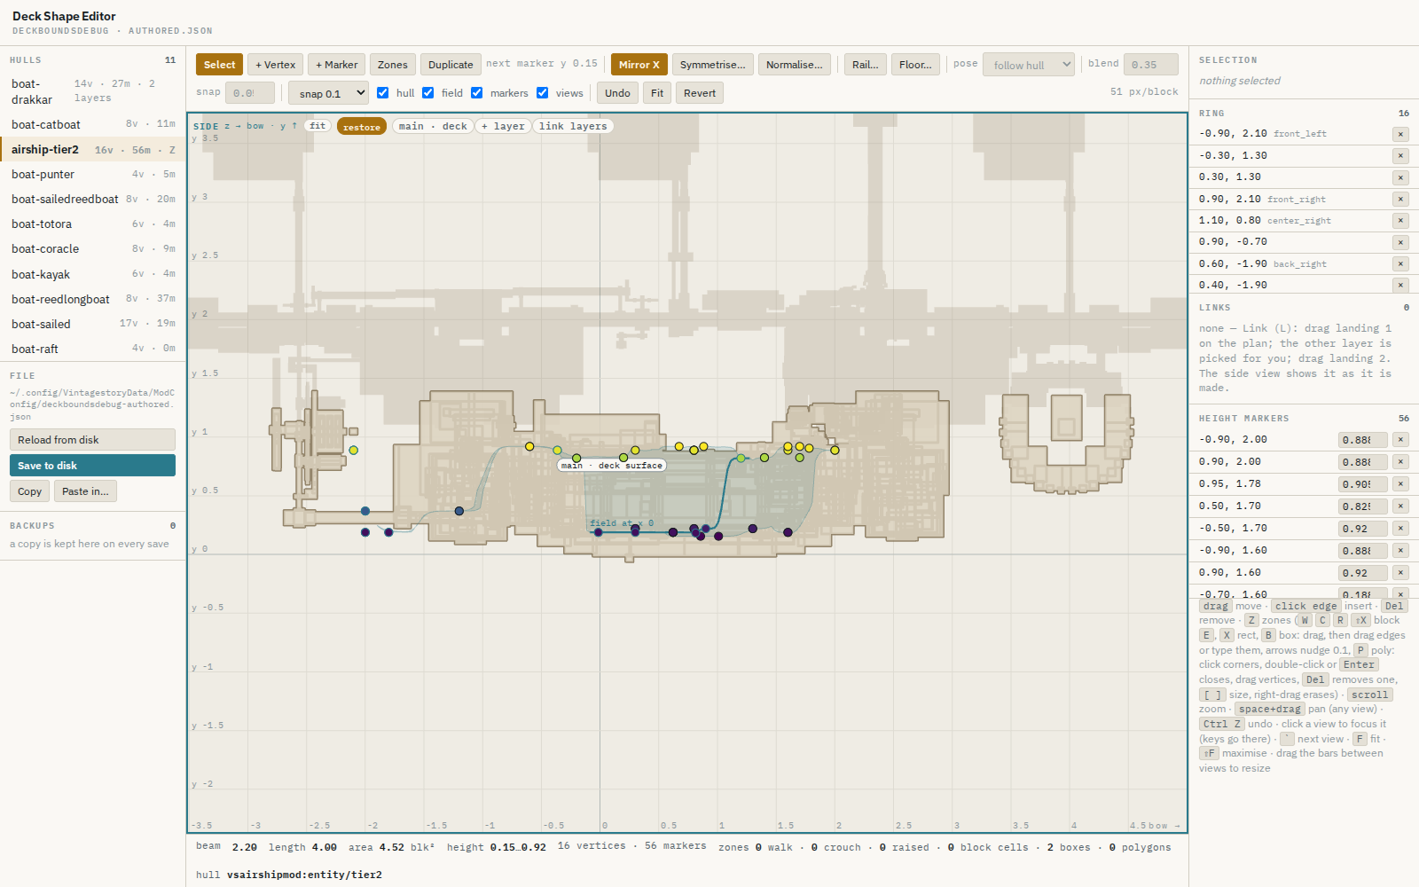Screen dimensions: 1419x887
Task: Click the restore view pill
Action: point(362,127)
